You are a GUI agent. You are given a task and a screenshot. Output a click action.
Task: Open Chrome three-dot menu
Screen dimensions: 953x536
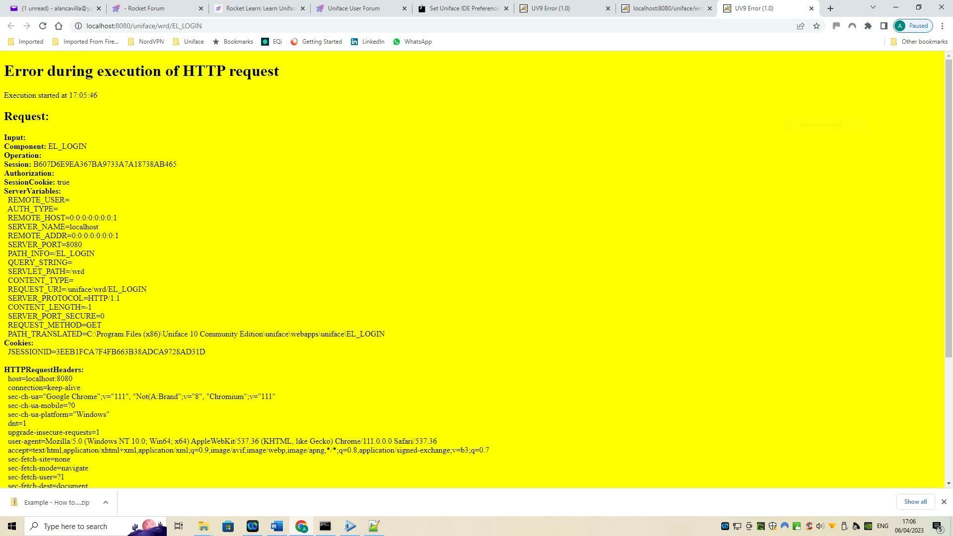(x=942, y=26)
